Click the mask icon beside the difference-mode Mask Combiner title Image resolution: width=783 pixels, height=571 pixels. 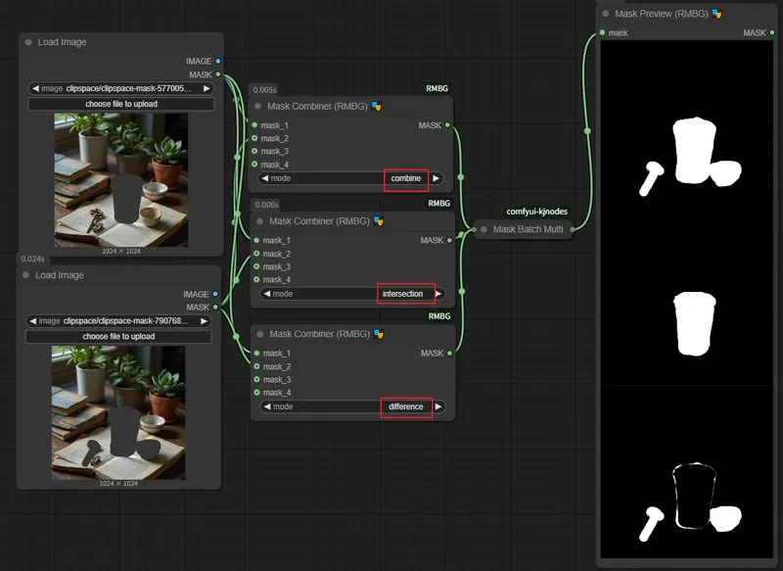coord(379,334)
